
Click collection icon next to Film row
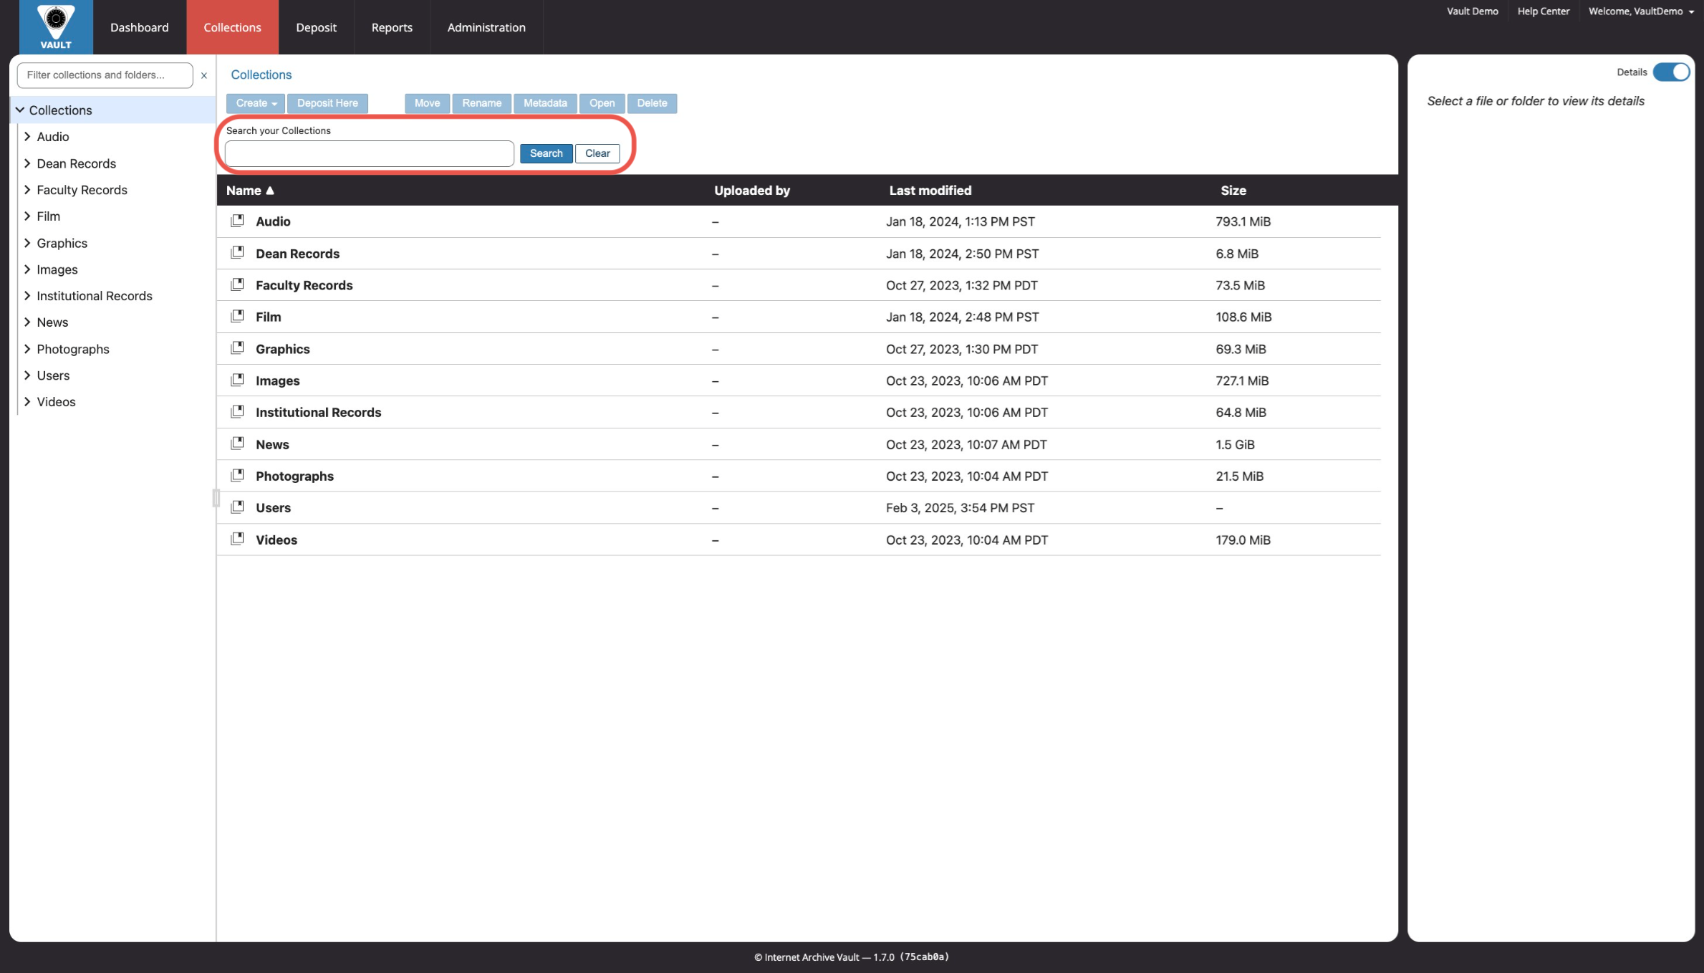tap(237, 316)
